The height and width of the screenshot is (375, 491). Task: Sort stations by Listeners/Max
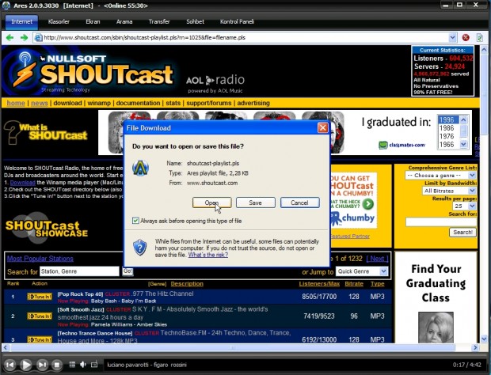[319, 284]
